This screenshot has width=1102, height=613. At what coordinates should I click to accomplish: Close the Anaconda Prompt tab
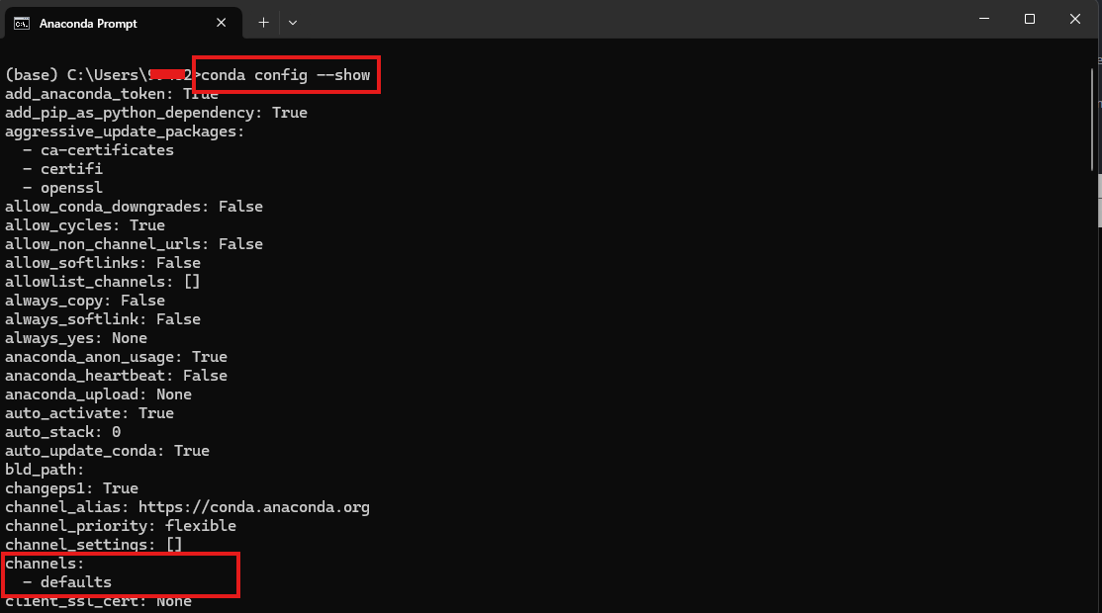tap(222, 23)
